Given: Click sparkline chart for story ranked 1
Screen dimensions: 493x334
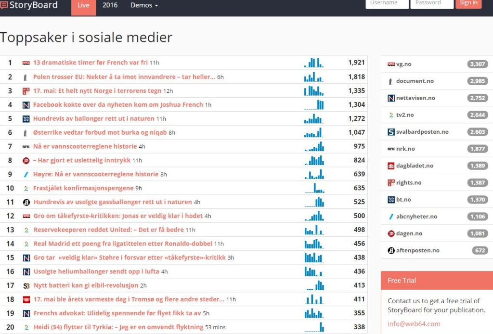Looking at the screenshot, I should coord(314,63).
